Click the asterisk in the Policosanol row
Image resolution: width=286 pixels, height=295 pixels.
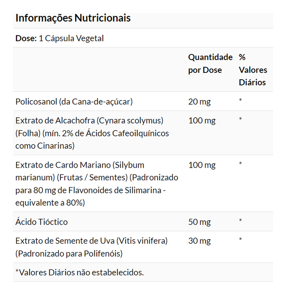(x=241, y=100)
